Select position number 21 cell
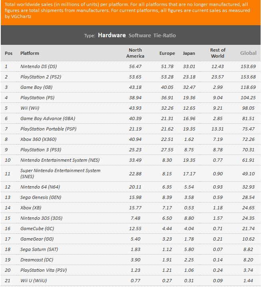The width and height of the screenshot is (261, 287). click(8, 281)
